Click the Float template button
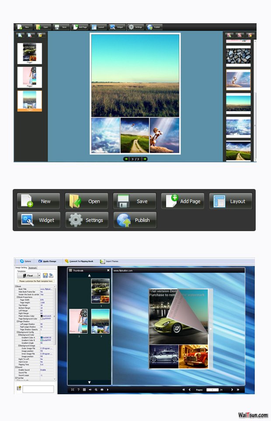 click(28, 275)
